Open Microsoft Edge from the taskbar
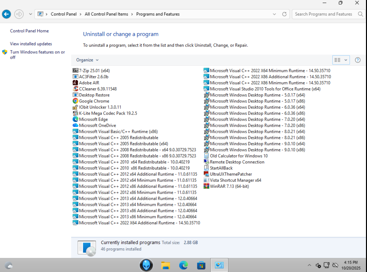This screenshot has height=272, width=367. [183, 265]
